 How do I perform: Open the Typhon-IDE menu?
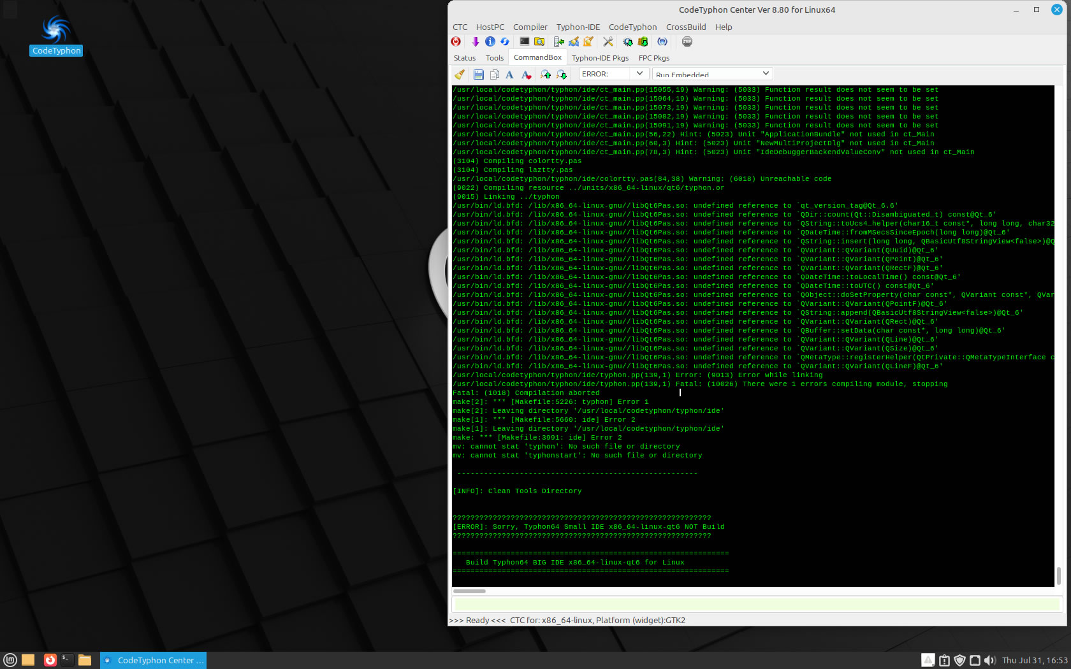coord(578,27)
